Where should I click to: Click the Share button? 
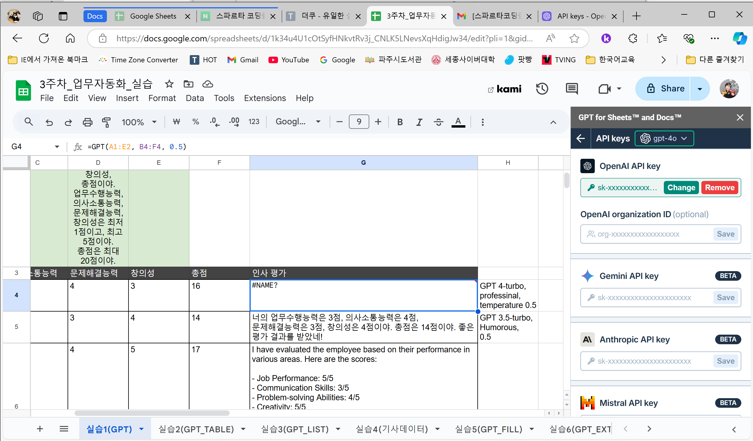(663, 89)
